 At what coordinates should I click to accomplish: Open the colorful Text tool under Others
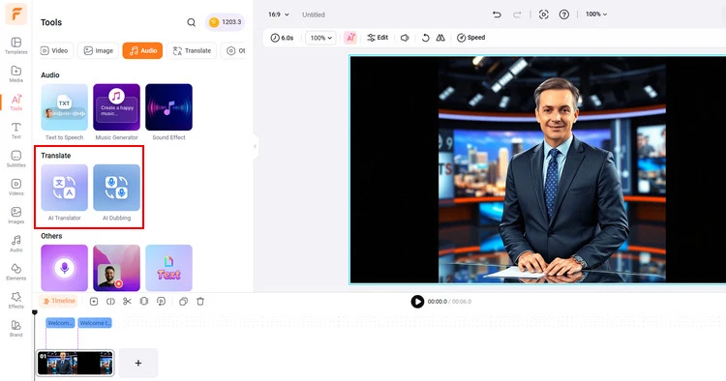(x=169, y=268)
